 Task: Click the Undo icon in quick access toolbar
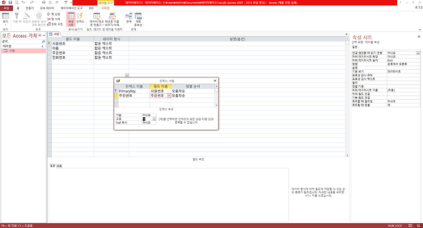[x=23, y=2]
